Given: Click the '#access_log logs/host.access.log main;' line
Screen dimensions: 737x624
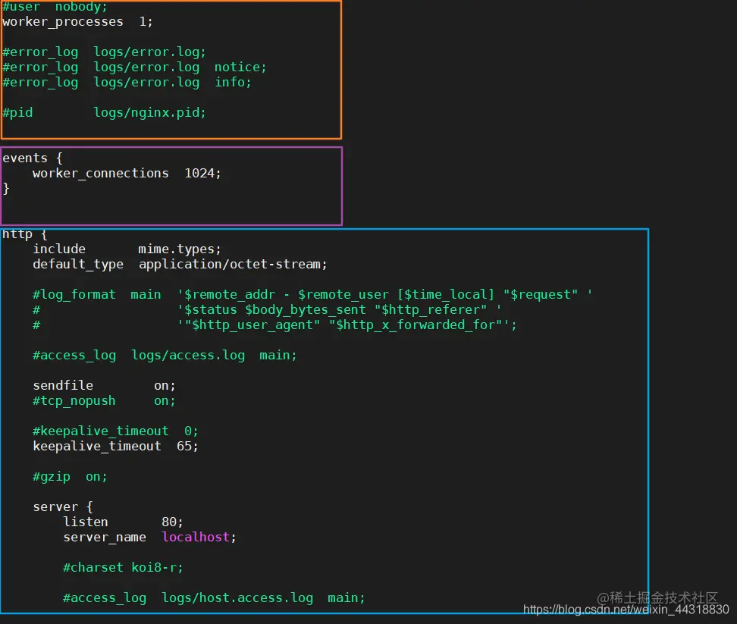Looking at the screenshot, I should tap(214, 598).
